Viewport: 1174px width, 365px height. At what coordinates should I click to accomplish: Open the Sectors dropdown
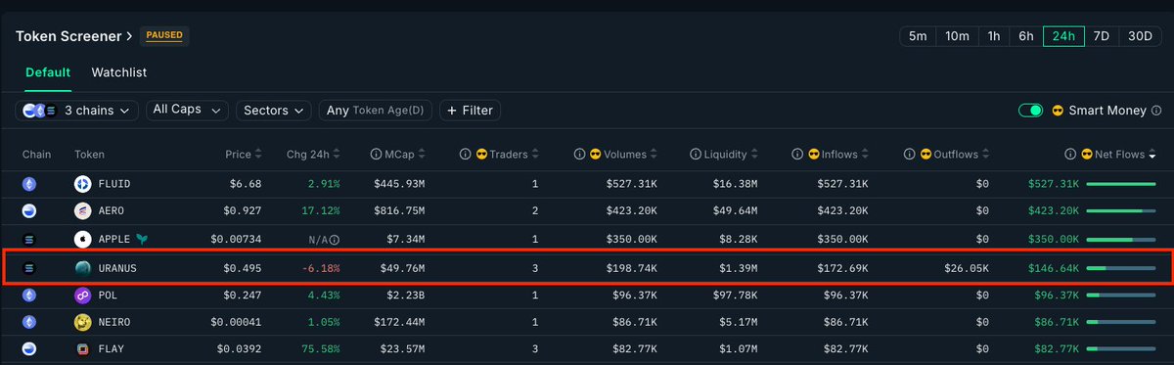pos(273,111)
